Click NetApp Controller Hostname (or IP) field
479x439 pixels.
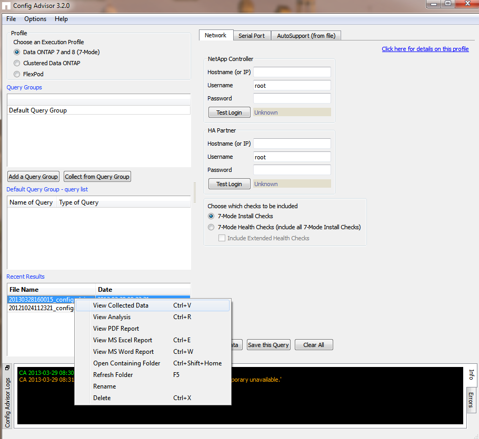tap(292, 73)
